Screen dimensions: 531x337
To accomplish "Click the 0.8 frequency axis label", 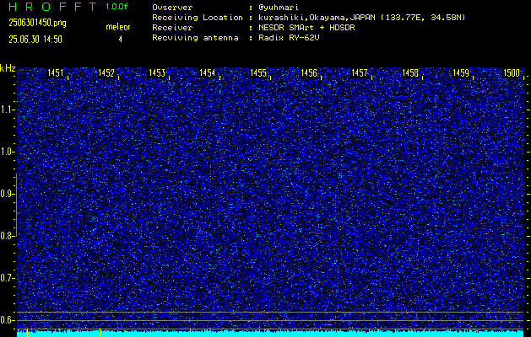I will (6, 236).
